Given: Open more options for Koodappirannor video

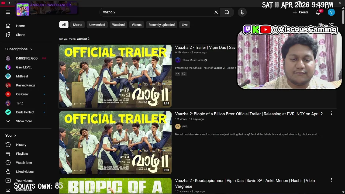Looking at the screenshot, I should (x=332, y=180).
